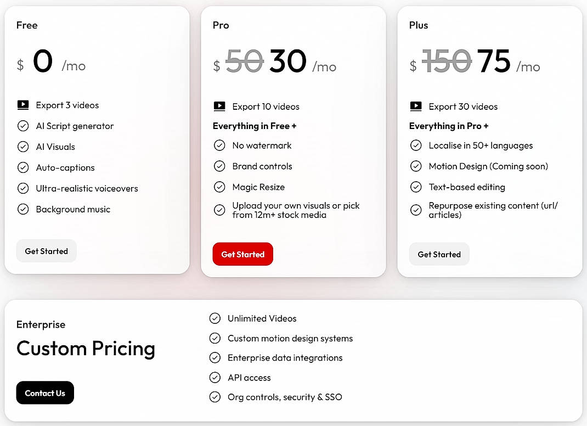Click Contact Us for Enterprise pricing
The width and height of the screenshot is (587, 426).
click(x=45, y=393)
